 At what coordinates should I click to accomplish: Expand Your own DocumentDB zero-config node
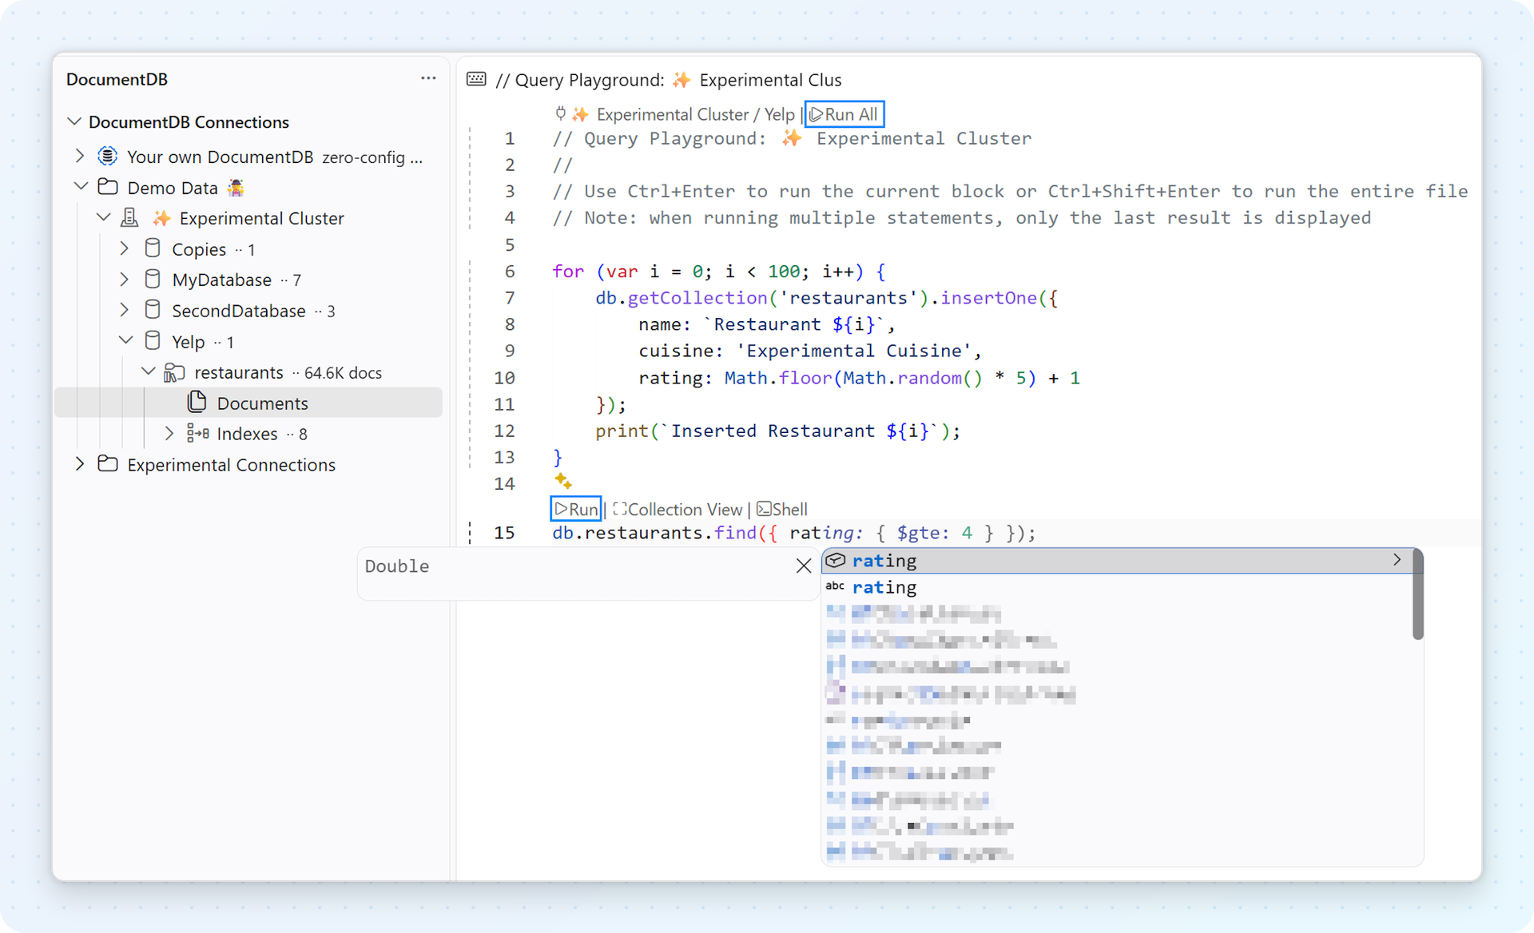pos(79,156)
